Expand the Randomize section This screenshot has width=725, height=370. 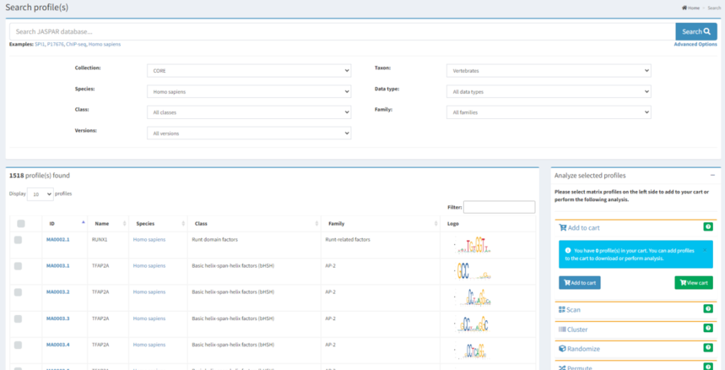[x=579, y=349]
